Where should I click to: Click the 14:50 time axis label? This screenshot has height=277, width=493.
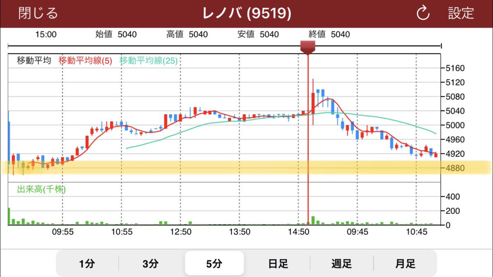298,232
